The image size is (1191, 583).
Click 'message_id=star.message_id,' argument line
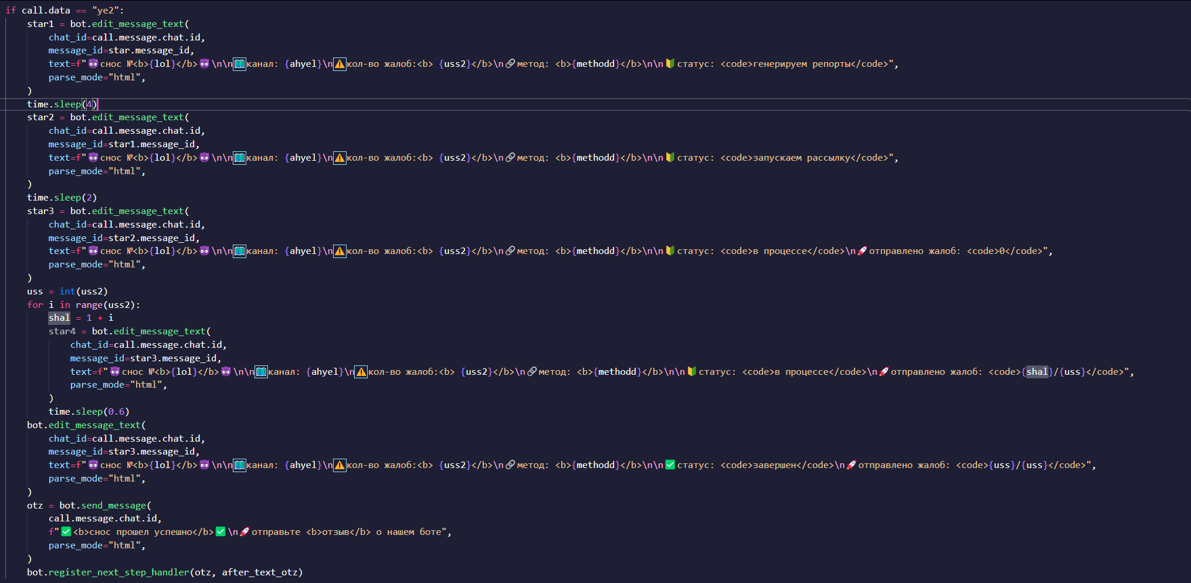pos(121,50)
